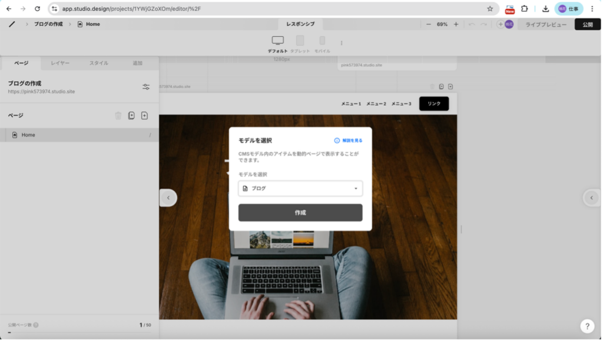Switch to the Mobile breakpoint icon
The image size is (603, 341).
pos(322,41)
